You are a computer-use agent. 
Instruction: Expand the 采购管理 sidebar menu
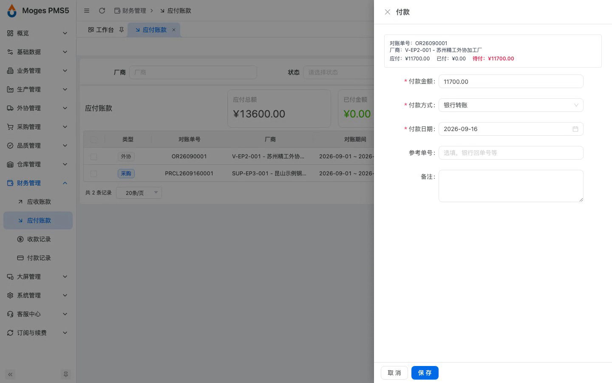(x=38, y=127)
